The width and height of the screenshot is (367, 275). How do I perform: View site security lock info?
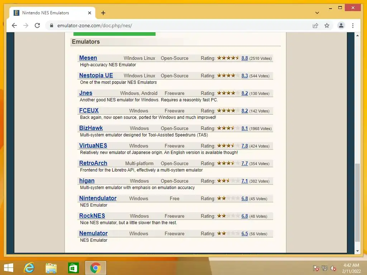52,25
